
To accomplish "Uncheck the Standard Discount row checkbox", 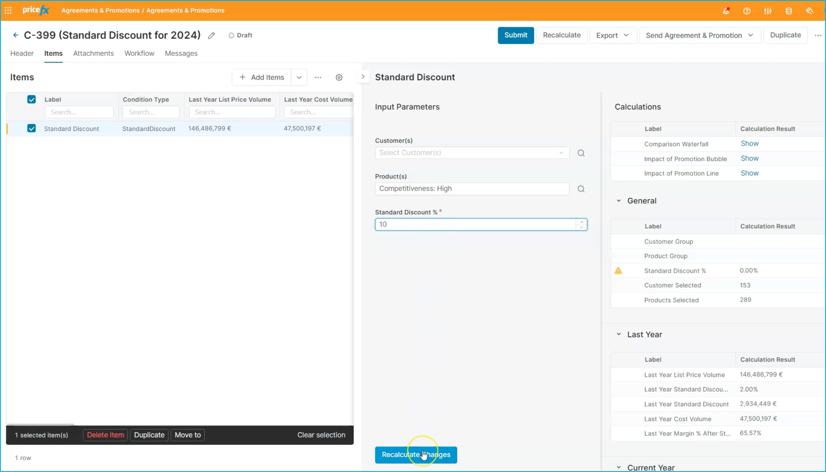I will tap(32, 129).
